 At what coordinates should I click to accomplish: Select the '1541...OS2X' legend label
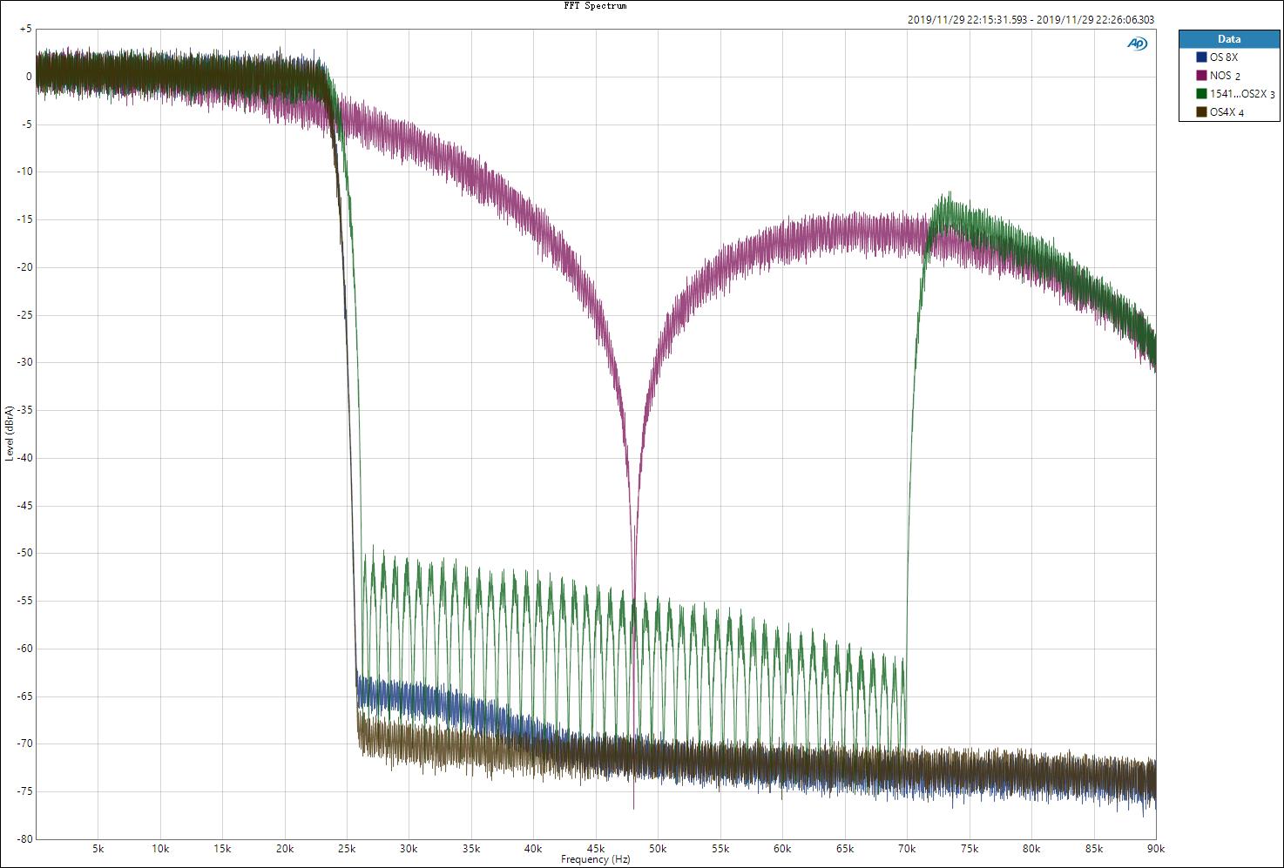(x=1238, y=94)
